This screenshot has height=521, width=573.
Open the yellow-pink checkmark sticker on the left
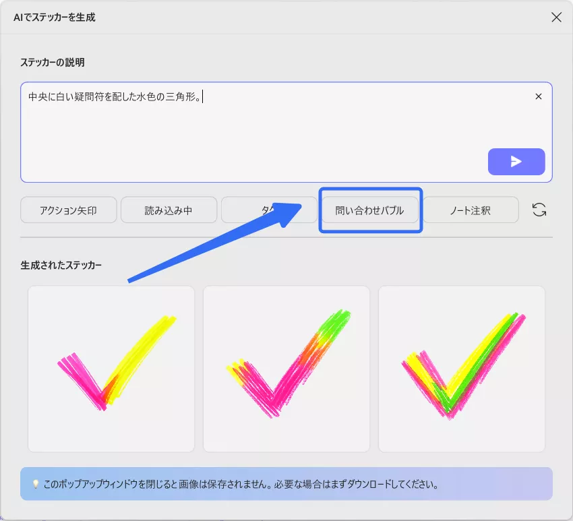pos(111,368)
